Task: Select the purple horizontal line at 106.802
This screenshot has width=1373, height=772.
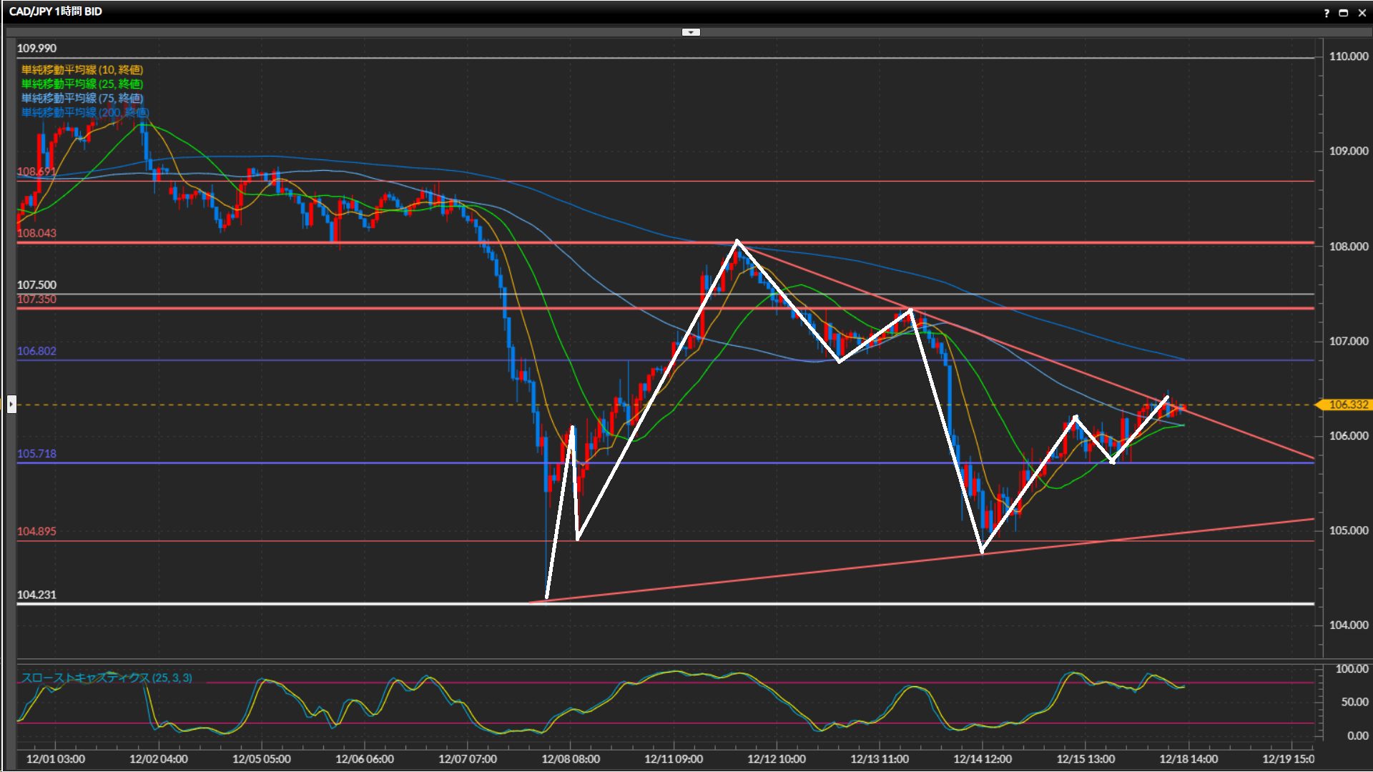Action: click(286, 360)
